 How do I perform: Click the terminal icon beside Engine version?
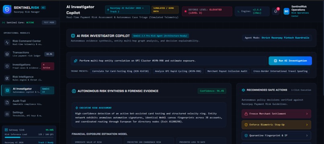[x=238, y=12]
